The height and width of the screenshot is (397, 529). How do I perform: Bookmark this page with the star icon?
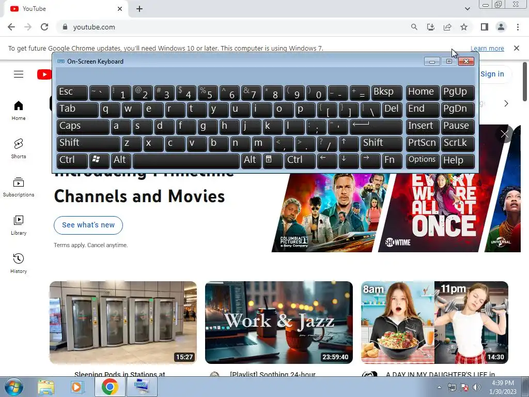464,27
